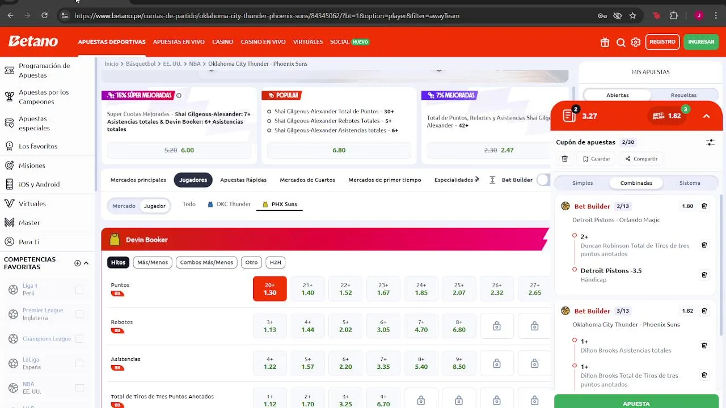
Task: Select the Abiertas bets toggle
Action: point(617,95)
